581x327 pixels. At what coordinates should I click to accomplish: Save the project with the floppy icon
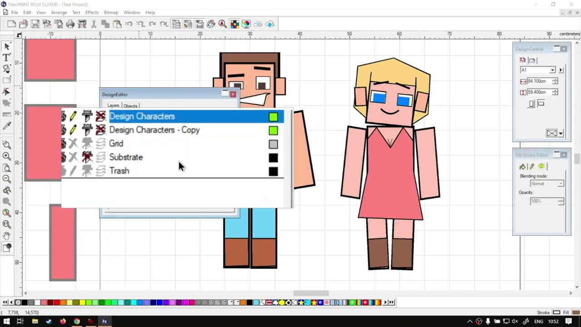[35, 24]
